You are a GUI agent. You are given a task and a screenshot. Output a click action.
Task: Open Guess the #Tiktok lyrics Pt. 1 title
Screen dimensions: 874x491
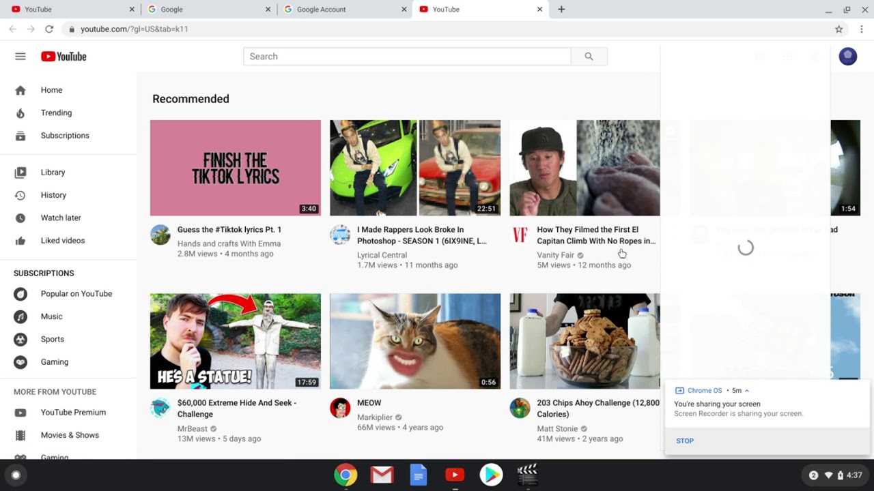(229, 230)
